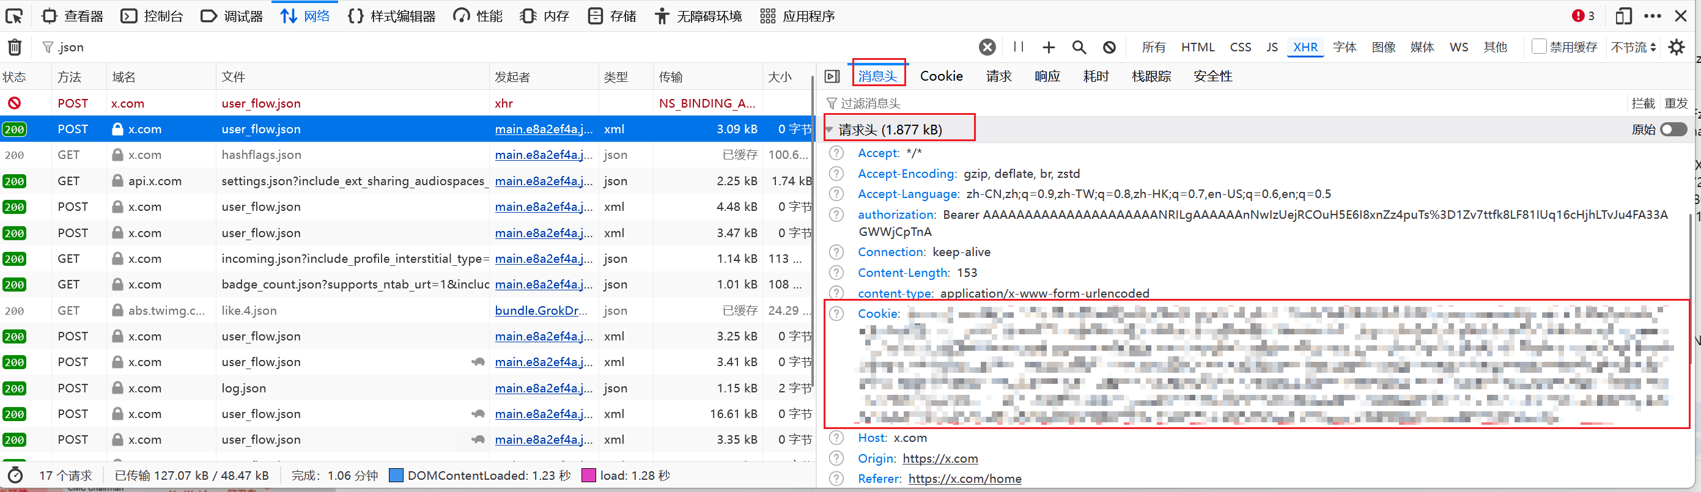Switch to the Cookie tab
Image resolution: width=1701 pixels, height=492 pixels.
point(941,76)
